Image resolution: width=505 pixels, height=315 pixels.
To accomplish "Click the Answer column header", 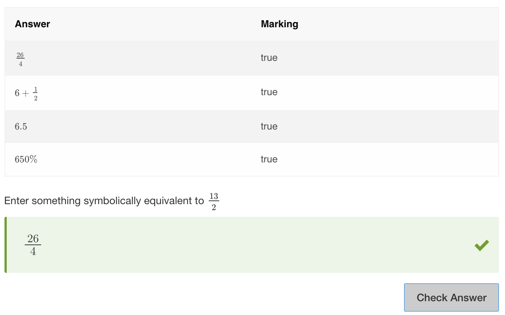I will [33, 24].
